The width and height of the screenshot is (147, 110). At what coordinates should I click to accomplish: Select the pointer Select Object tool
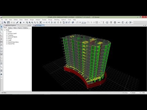(x=2, y=27)
